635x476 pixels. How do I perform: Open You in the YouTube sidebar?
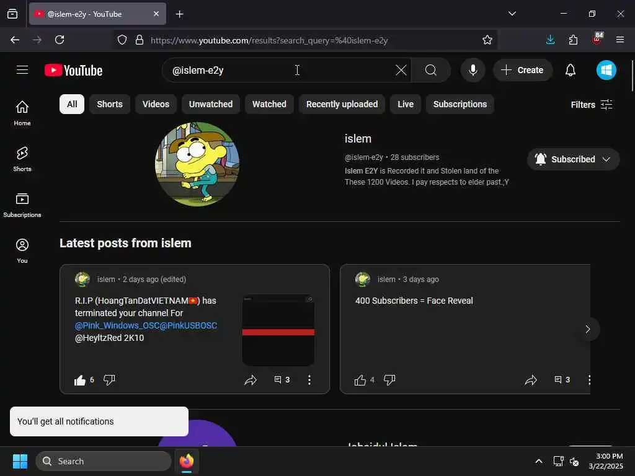click(22, 251)
